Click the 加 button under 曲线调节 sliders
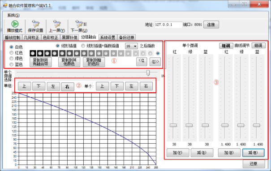The image size is (271, 171). pyautogui.click(x=229, y=153)
